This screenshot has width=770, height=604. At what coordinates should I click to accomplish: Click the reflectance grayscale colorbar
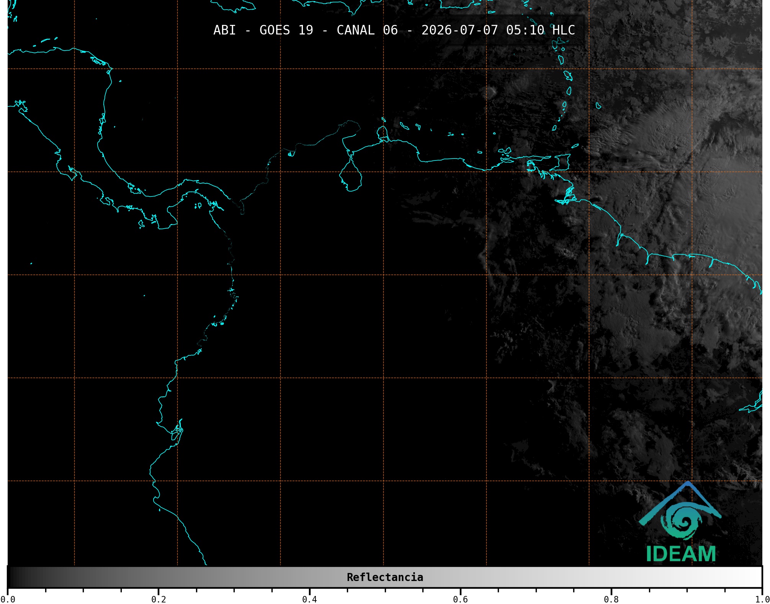pos(385,577)
